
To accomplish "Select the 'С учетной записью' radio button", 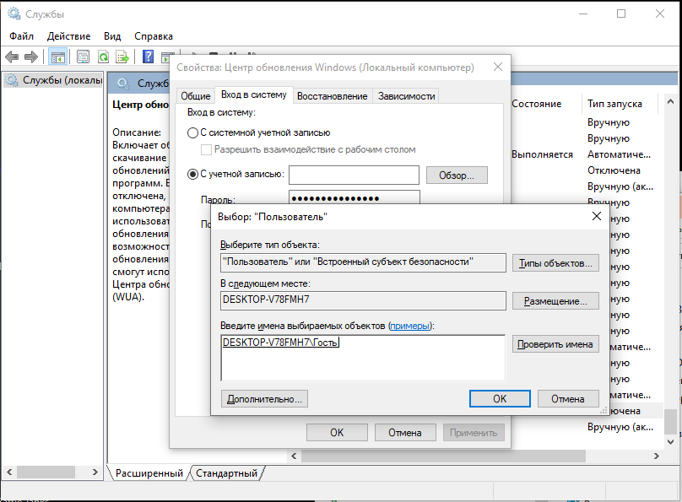I will coord(192,175).
